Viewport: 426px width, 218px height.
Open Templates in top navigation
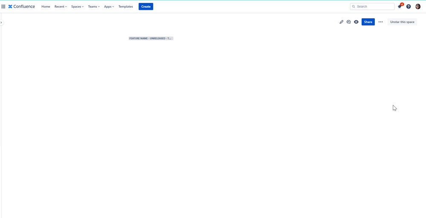pos(126,6)
